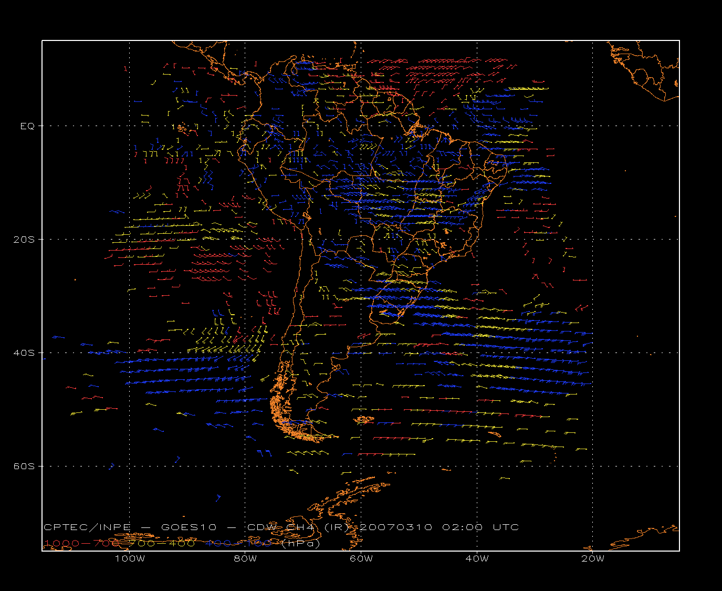Screen dimensions: 722x591
Task: Click the 'EQ' latitude label
Action: [x=27, y=126]
